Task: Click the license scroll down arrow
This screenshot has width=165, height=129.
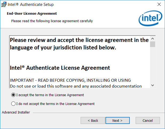Action: [152, 85]
